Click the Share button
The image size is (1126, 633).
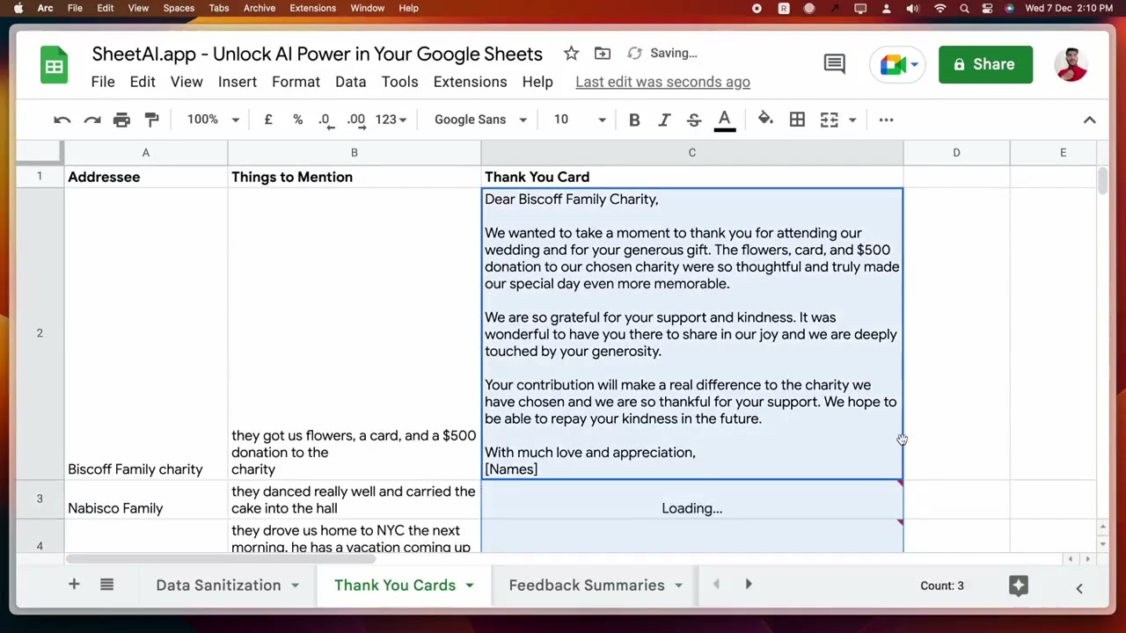pyautogui.click(x=985, y=63)
